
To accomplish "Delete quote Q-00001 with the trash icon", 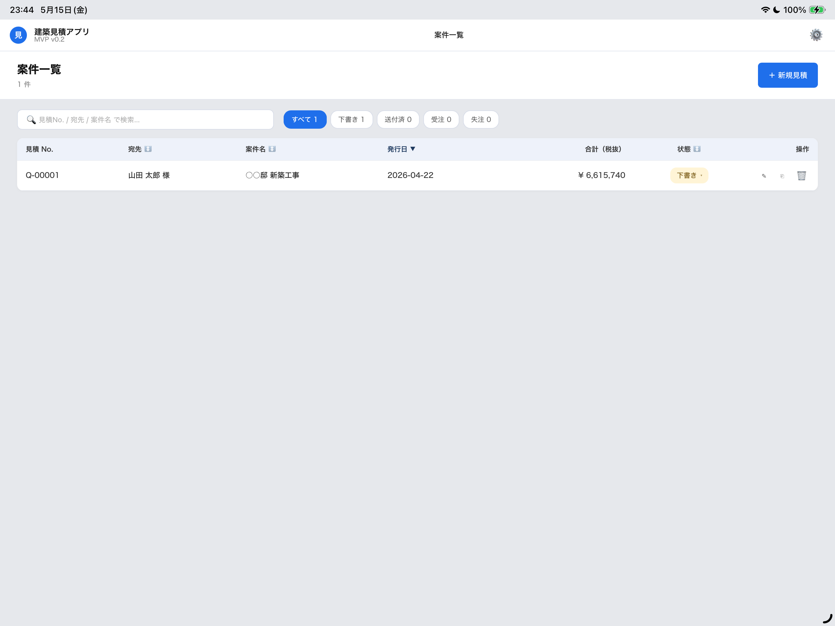I will pos(801,175).
